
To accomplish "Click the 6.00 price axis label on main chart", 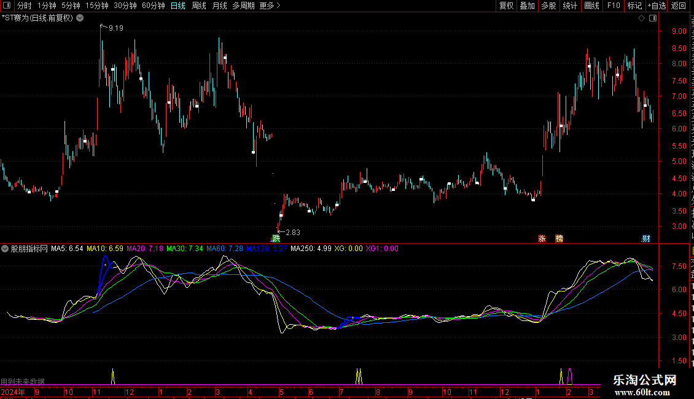I will [679, 129].
